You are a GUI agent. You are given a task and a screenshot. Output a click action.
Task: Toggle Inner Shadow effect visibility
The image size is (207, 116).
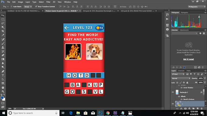181,88
